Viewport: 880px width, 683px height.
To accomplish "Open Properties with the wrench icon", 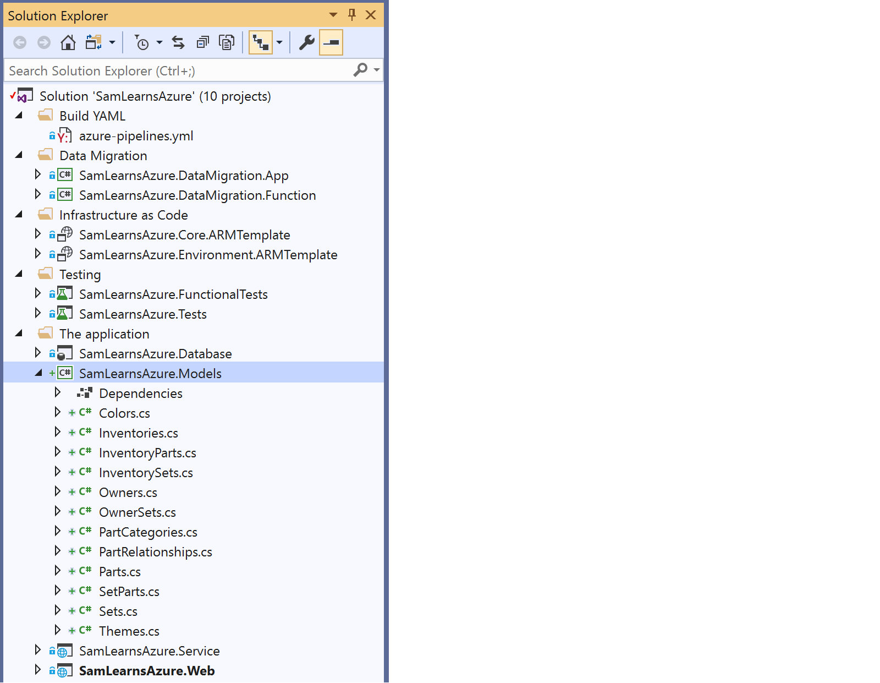I will [x=306, y=43].
